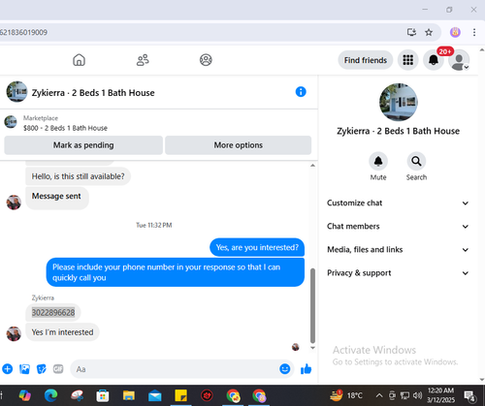Click the '$800 - 2 Beds 1 Bath House' listing text
Image resolution: width=485 pixels, height=406 pixels.
coord(65,128)
